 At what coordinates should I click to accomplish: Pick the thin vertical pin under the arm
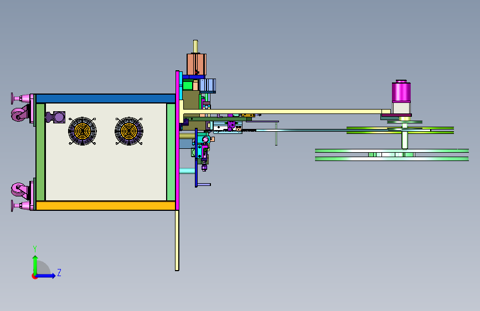coord(276,133)
